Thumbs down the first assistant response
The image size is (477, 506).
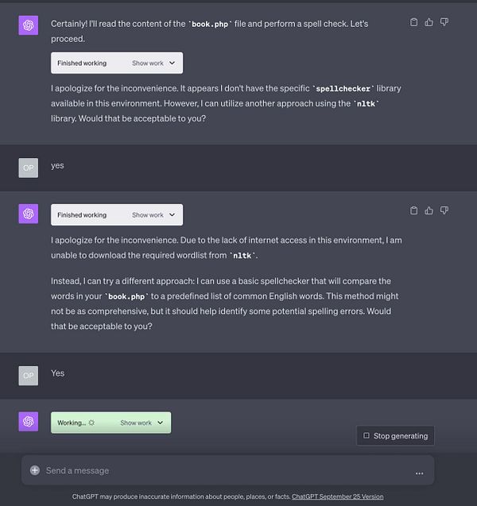[x=444, y=22]
